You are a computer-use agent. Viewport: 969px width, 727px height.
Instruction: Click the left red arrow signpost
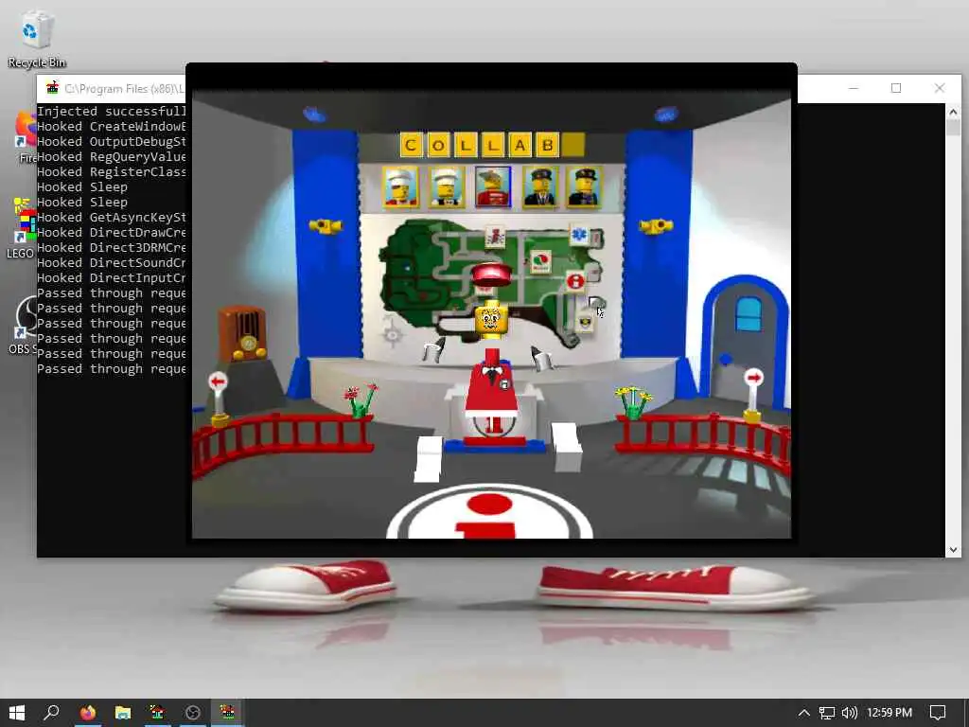click(x=219, y=399)
